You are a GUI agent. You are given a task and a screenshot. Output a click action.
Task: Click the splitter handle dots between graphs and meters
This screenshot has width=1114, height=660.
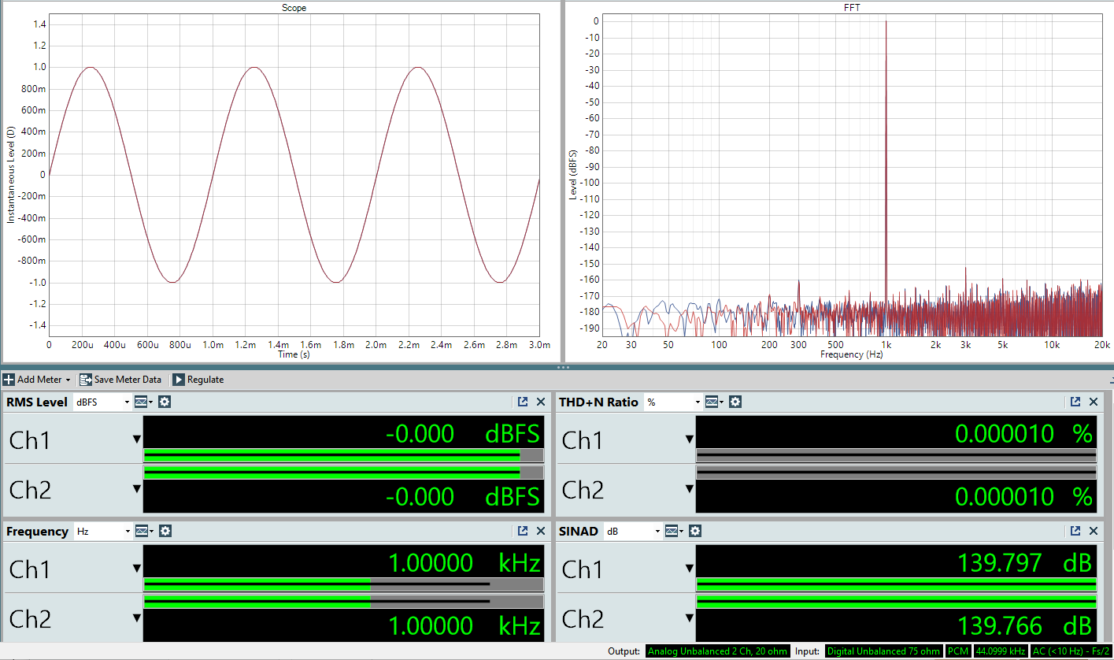pos(563,368)
